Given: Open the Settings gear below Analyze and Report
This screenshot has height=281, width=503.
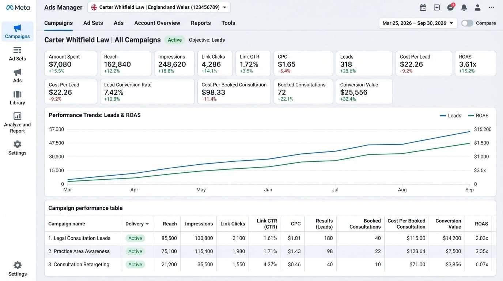Looking at the screenshot, I should [18, 148].
